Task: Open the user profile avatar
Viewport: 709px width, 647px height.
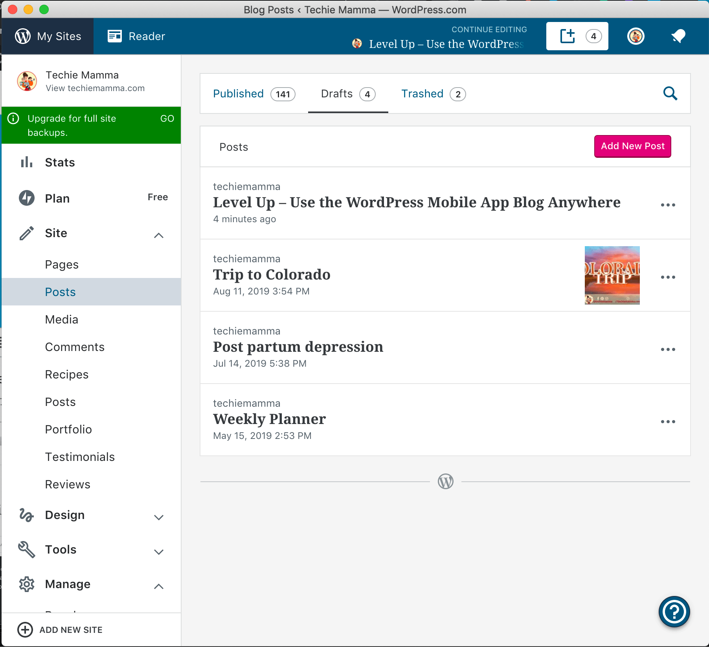Action: (636, 36)
